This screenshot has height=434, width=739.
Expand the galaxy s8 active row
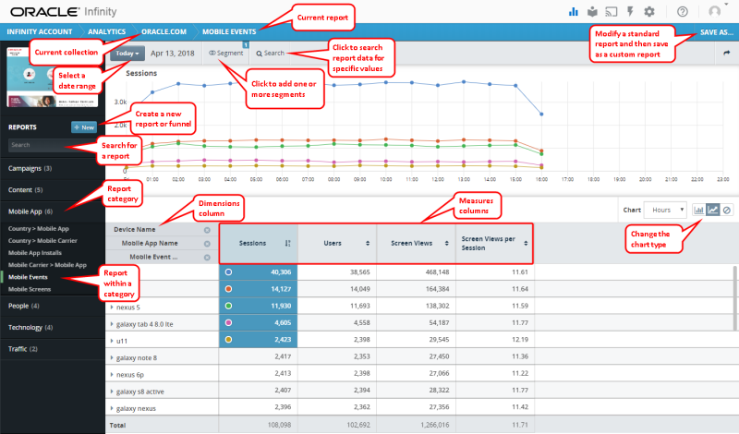pos(112,392)
